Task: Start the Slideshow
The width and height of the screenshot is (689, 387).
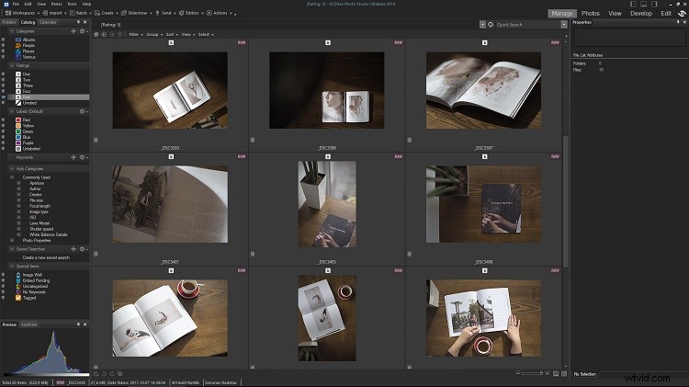Action: click(x=135, y=13)
